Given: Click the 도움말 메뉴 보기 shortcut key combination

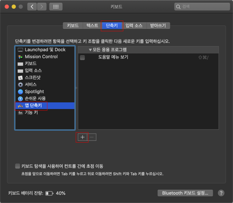Looking at the screenshot, I should click(x=203, y=57).
